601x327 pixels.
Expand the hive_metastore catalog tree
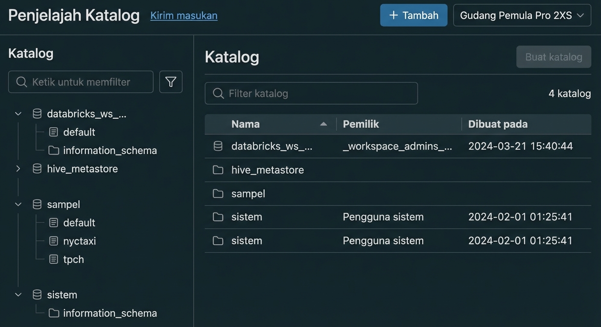(18, 169)
